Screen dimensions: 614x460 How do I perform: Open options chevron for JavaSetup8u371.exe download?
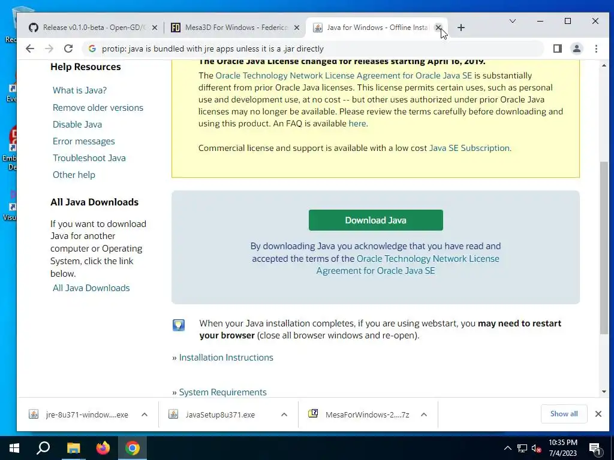point(284,414)
